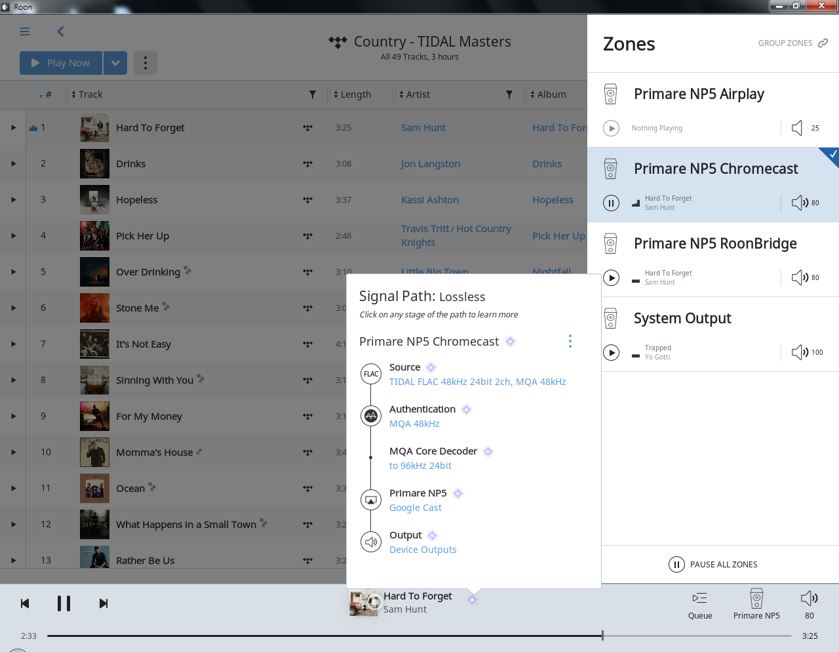This screenshot has height=652, width=839.
Task: Click the playback position handle
Action: 602,636
